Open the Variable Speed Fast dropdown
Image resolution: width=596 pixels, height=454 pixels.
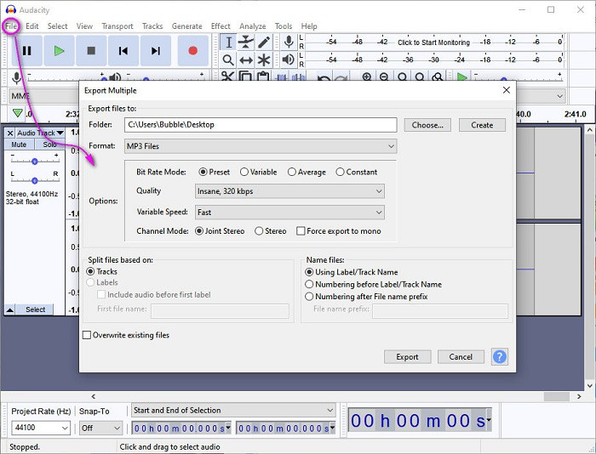[x=289, y=213]
